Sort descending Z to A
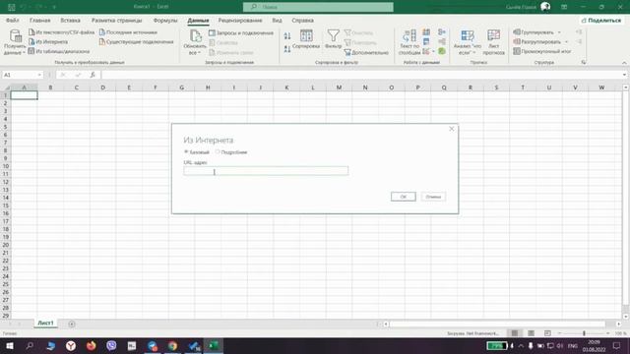 click(x=287, y=49)
